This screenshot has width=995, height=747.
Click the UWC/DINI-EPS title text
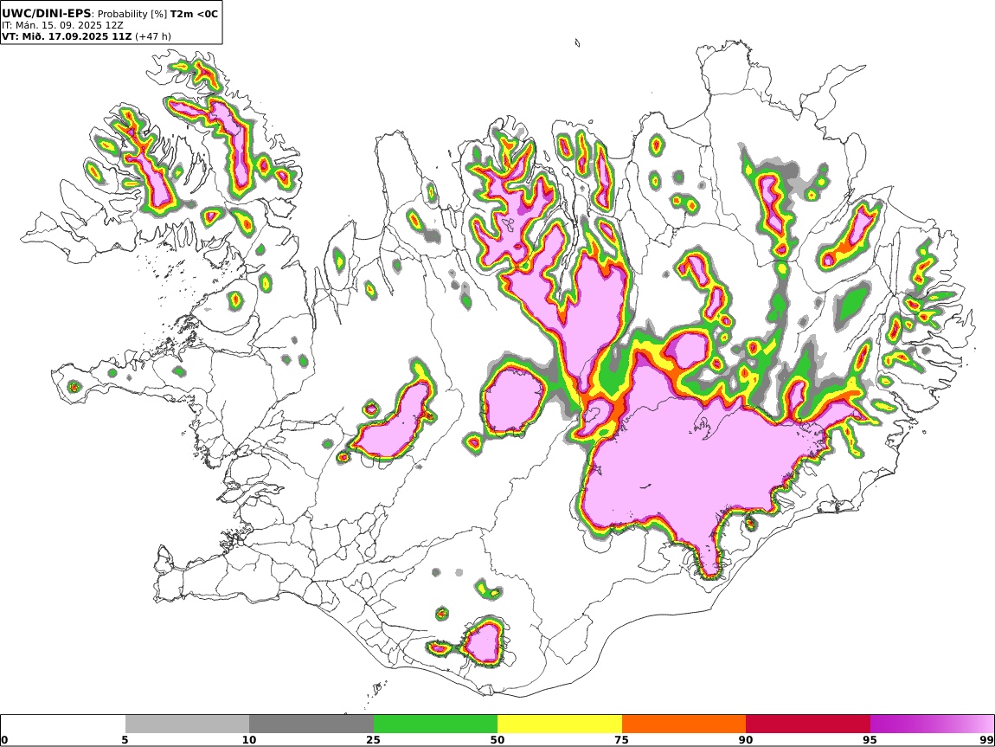tap(47, 13)
